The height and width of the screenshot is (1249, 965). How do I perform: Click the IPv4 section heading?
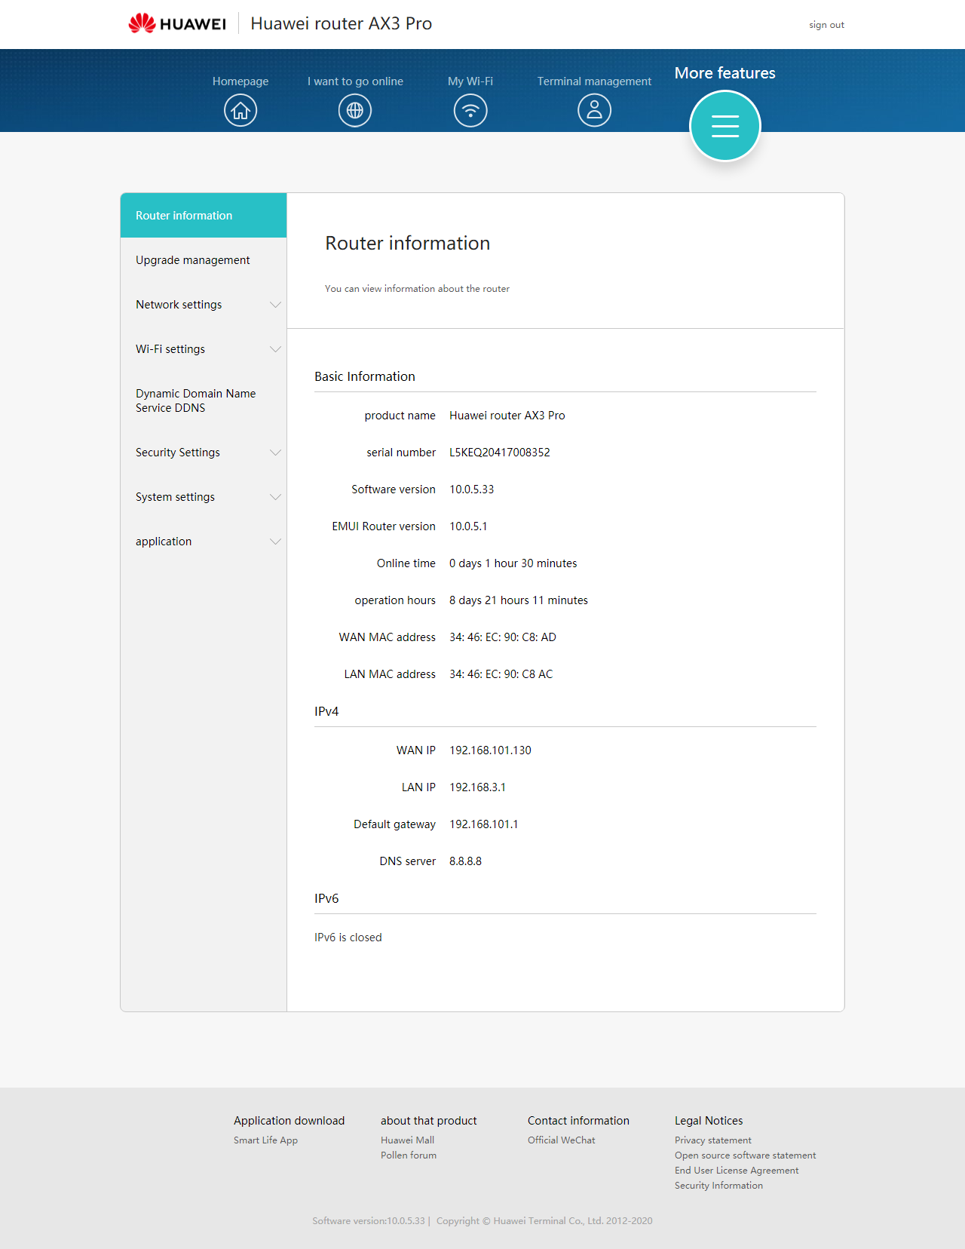coord(326,711)
